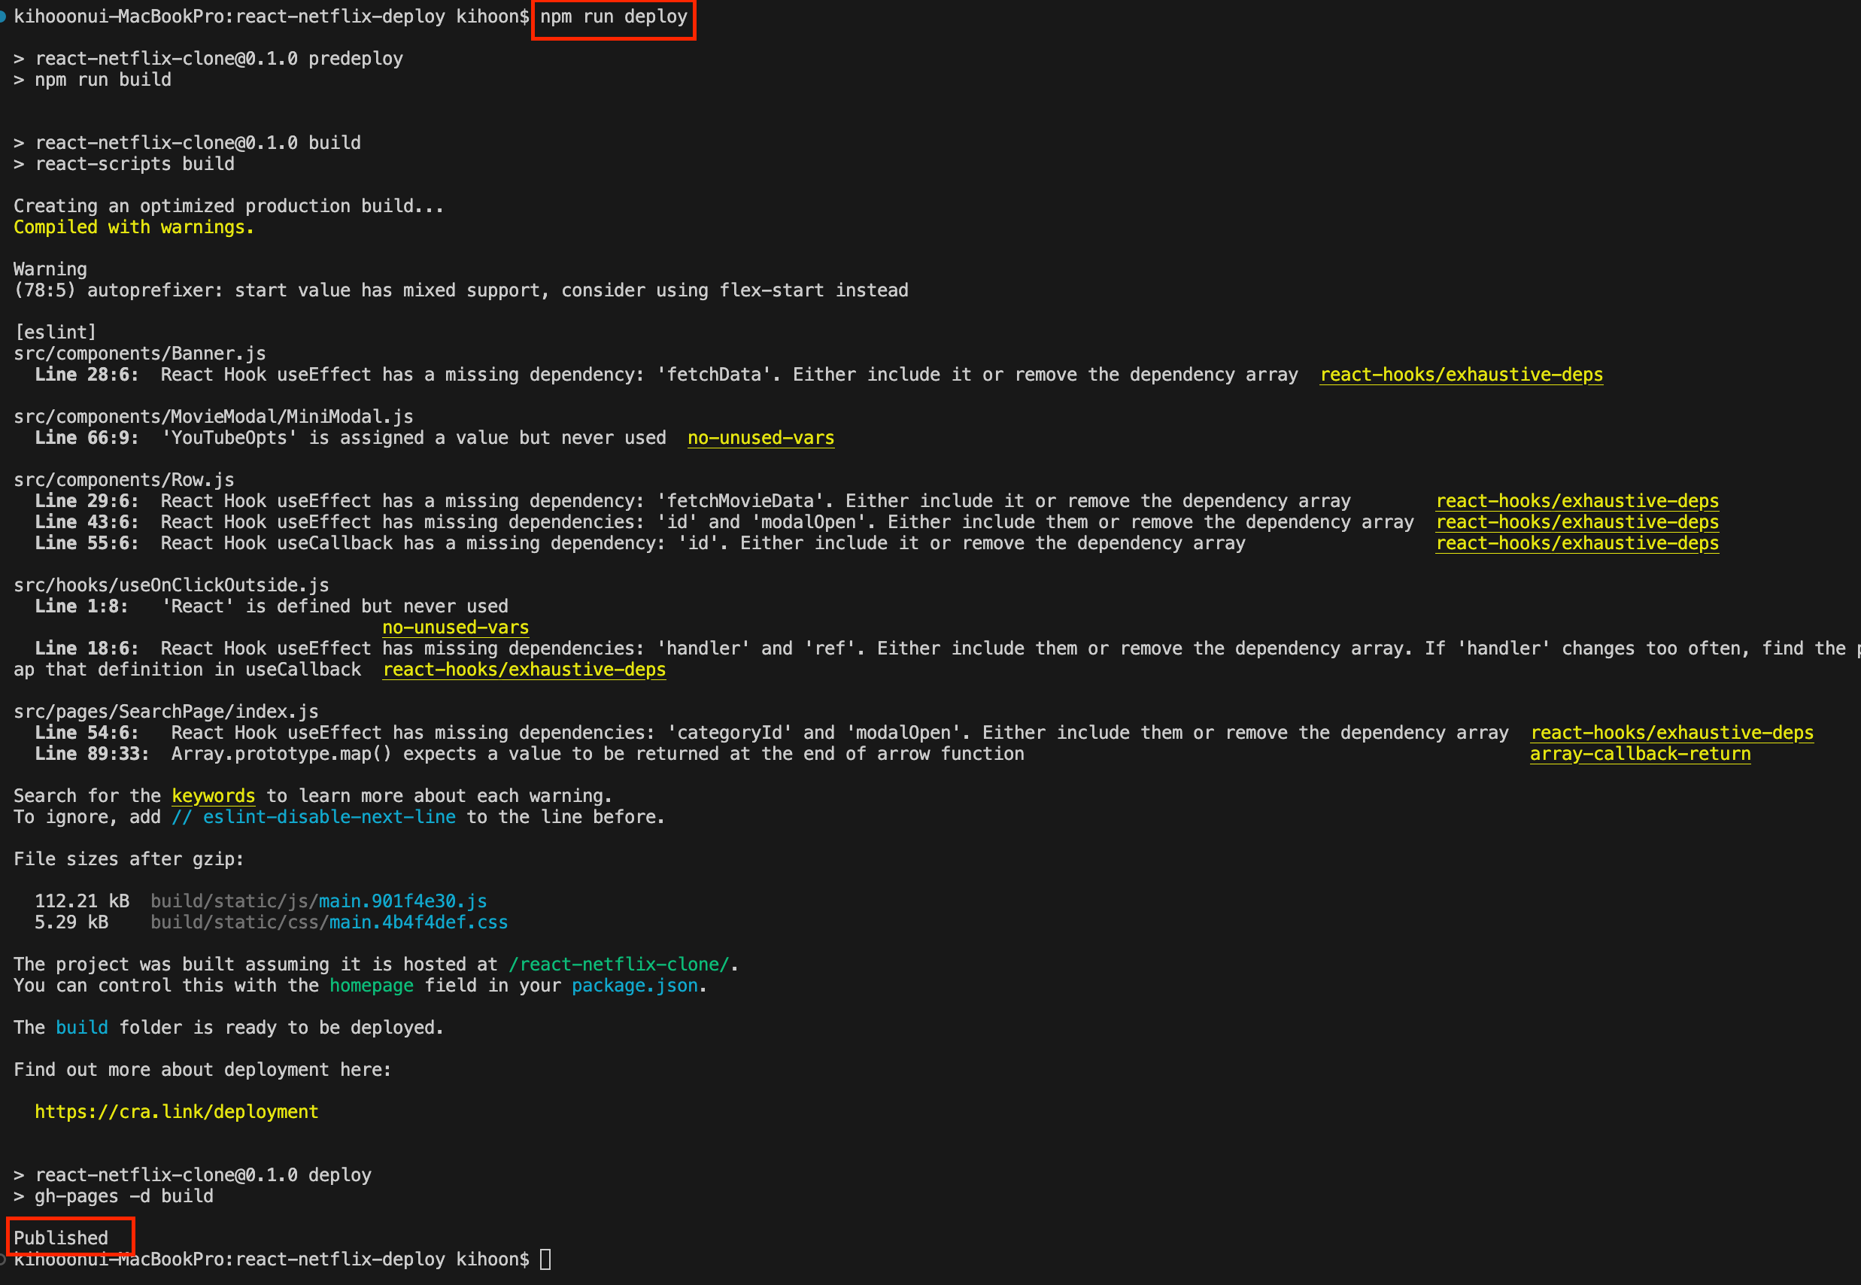Click the 'Published' output text

61,1238
